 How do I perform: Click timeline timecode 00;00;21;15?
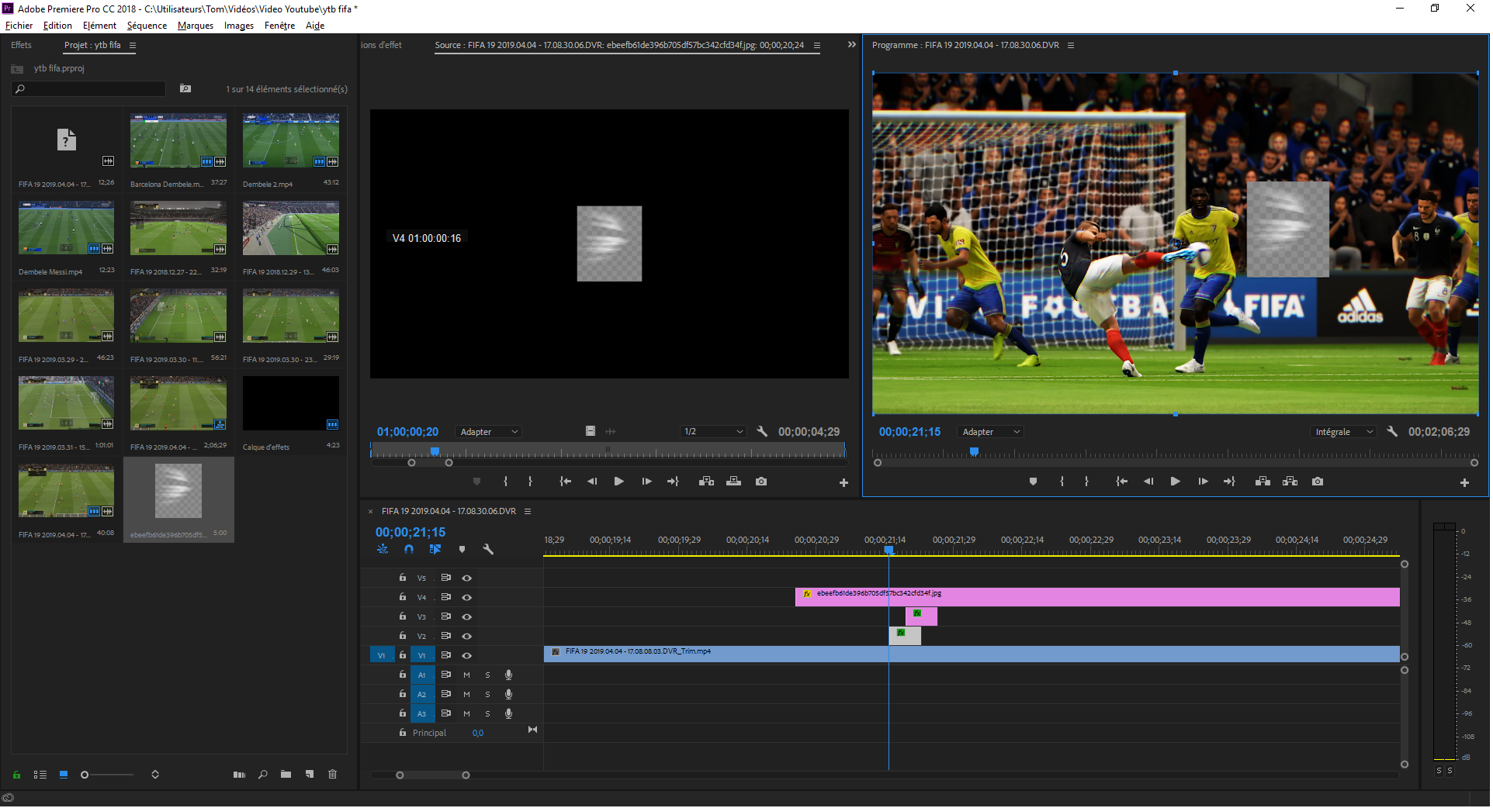(x=410, y=533)
